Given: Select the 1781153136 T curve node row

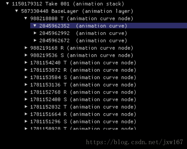Looking at the screenshot, I should coord(83,85).
